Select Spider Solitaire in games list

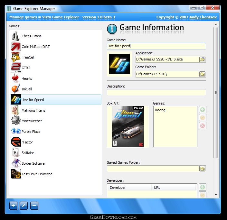[55, 163]
